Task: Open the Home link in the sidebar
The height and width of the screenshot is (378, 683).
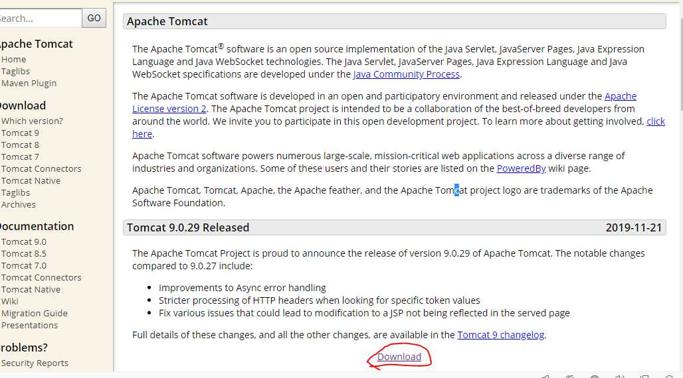Action: pos(13,59)
